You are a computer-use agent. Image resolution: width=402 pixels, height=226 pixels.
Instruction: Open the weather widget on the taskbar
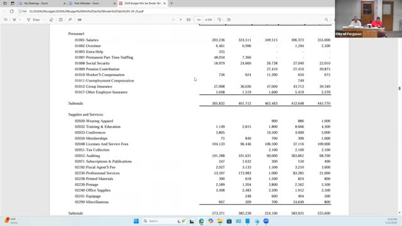click(11, 220)
